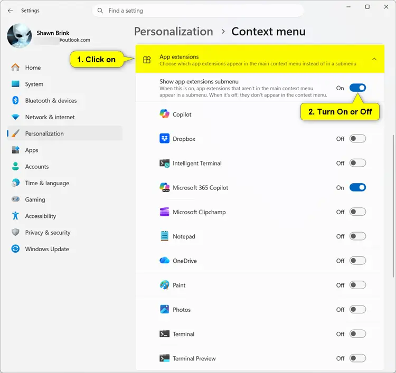Click the back arrow icon
396x373 pixels.
(10, 11)
